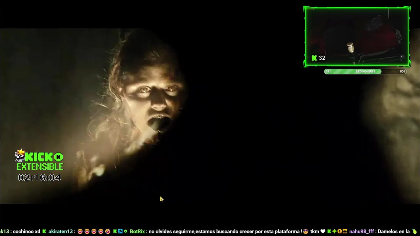Click the Kick badge before akiraten13 in chat ticker
Viewport: 420px width, 236px height.
[44, 231]
